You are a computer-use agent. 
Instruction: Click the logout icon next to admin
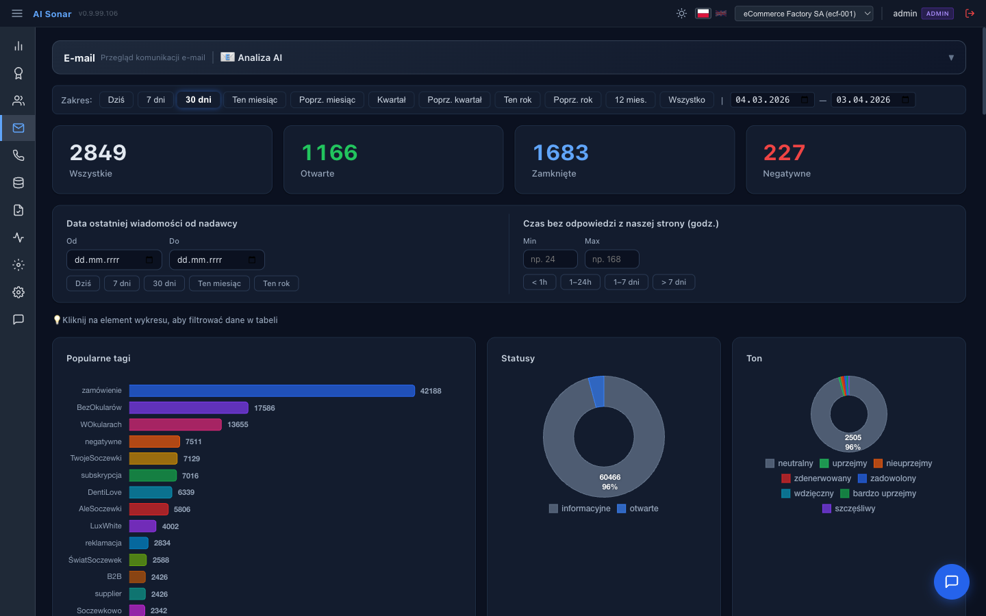[970, 14]
